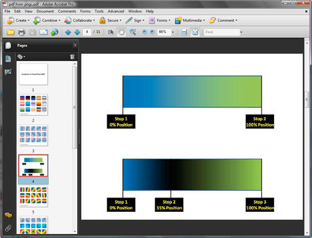Expand the Sign task dropdown

[144, 21]
